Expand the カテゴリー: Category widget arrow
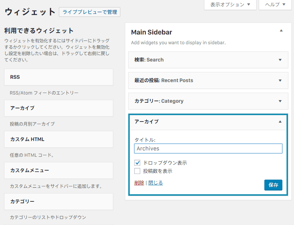This screenshot has height=225, width=294. pos(280,101)
